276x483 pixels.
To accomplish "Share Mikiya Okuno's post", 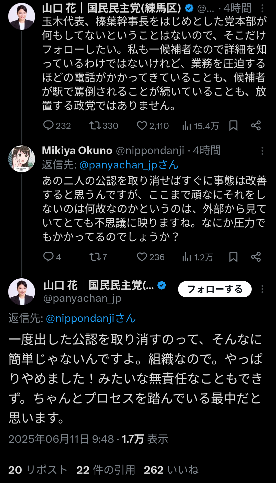I will (256, 257).
